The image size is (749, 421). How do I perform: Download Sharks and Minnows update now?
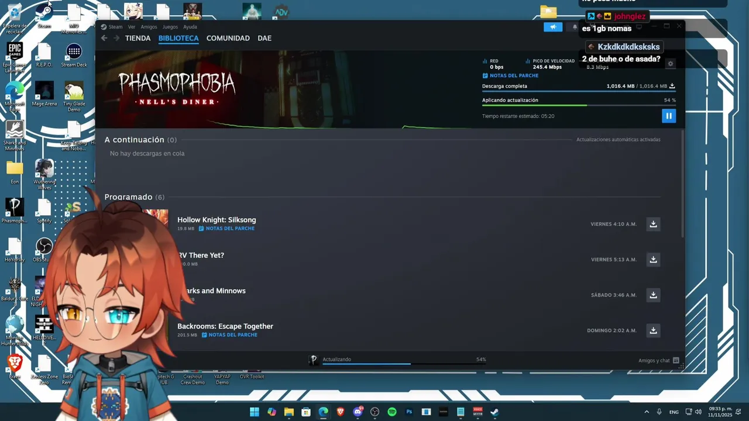pos(653,295)
